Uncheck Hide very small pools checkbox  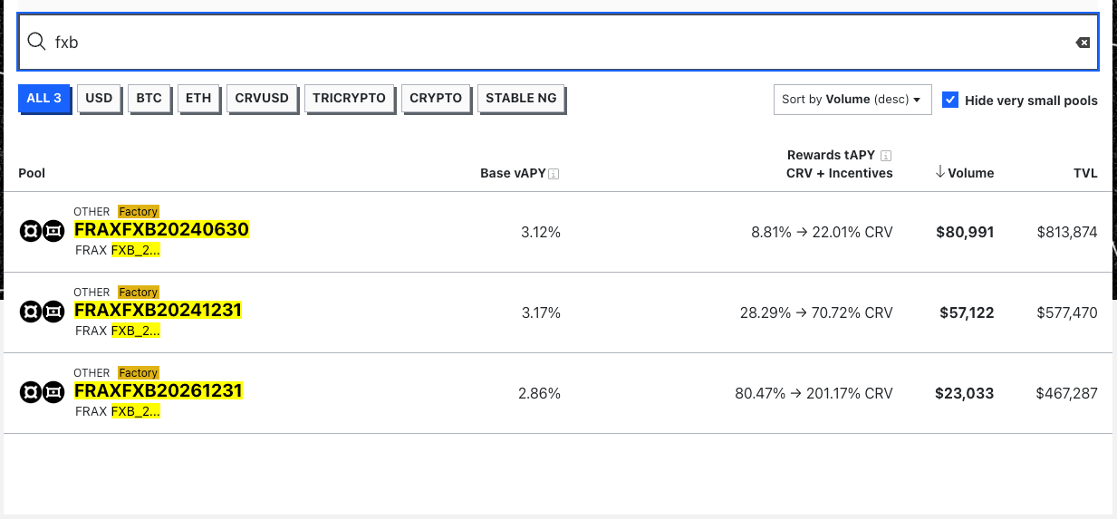(x=950, y=100)
